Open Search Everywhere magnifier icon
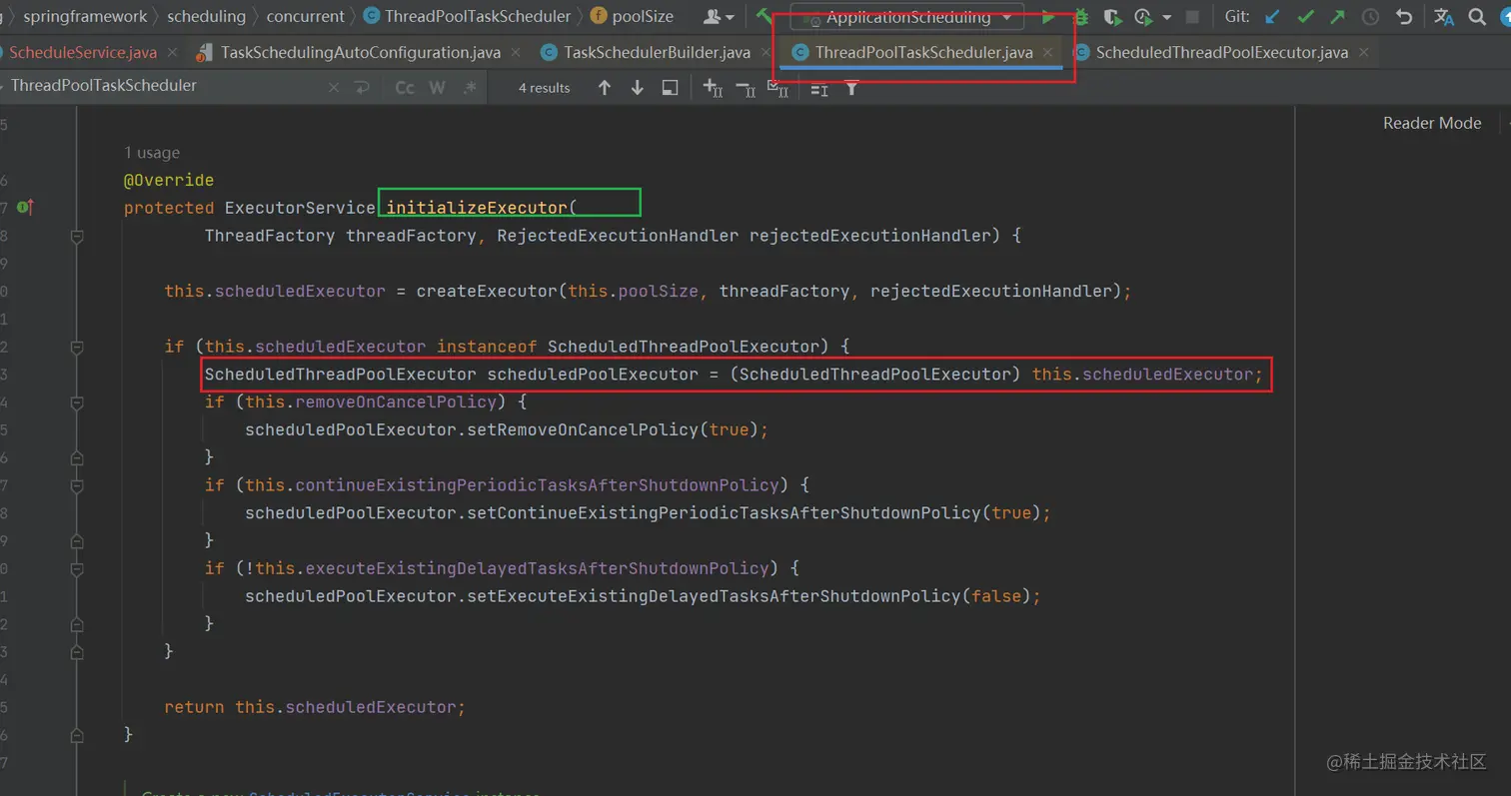This screenshot has height=796, width=1511. [1477, 17]
